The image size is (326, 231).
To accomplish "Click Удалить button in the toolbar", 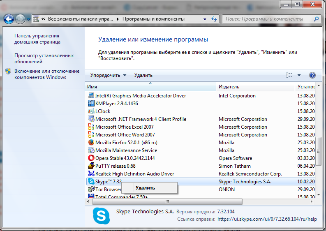I will click(x=143, y=75).
